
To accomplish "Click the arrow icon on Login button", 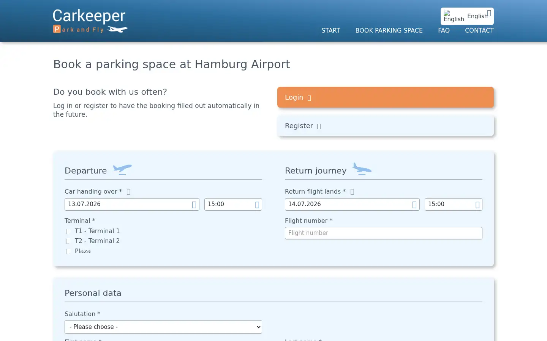I will (x=309, y=98).
